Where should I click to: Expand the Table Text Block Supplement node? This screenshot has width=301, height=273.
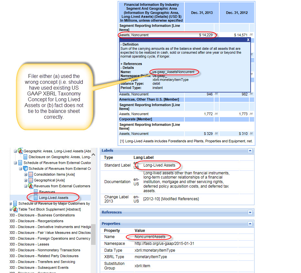click(x=11, y=209)
